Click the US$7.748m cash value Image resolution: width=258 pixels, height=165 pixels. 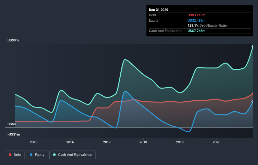196,31
